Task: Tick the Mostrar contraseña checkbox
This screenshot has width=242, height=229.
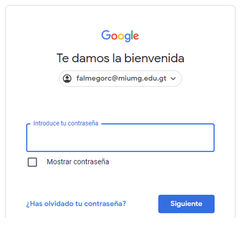Action: tap(32, 162)
